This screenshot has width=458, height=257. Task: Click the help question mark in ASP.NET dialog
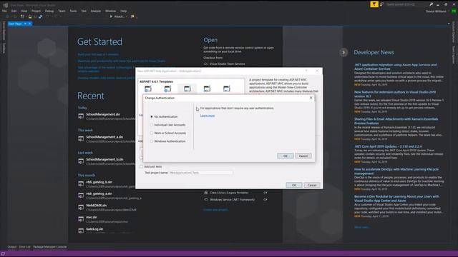306,71
